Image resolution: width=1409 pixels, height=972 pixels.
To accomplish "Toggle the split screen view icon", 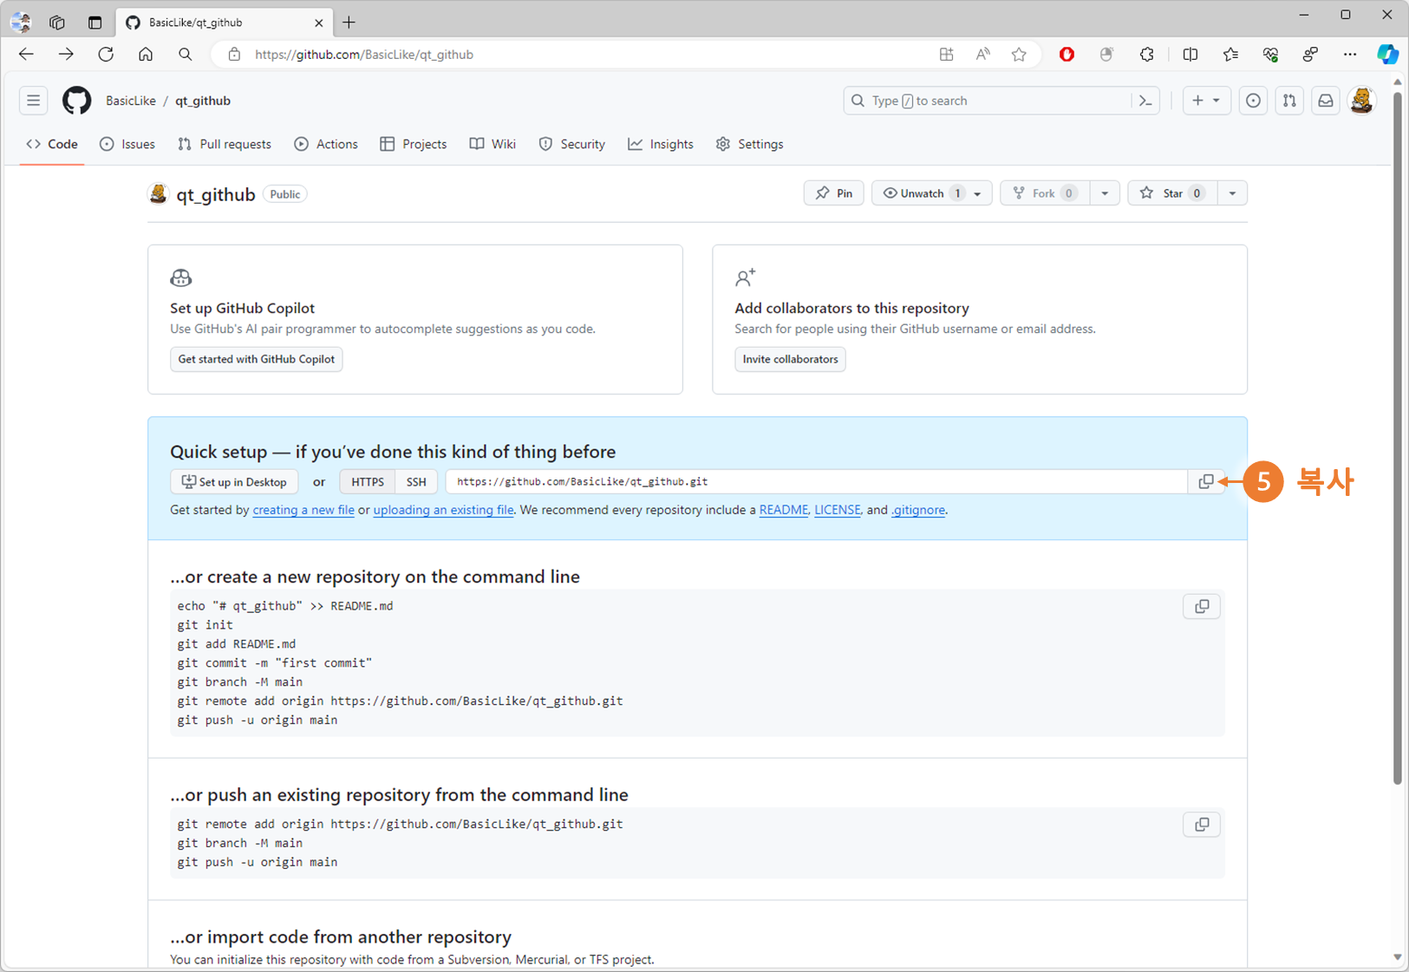I will tap(1190, 55).
